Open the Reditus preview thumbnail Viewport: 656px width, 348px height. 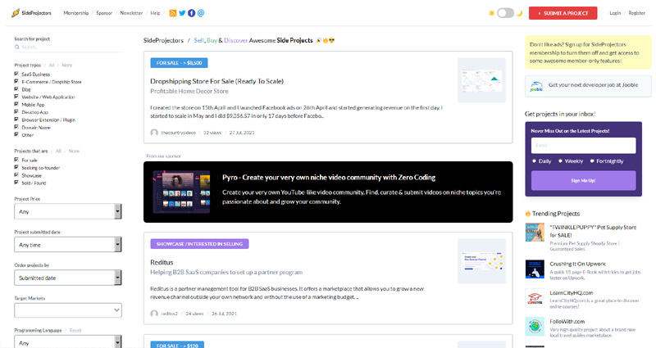(x=481, y=261)
